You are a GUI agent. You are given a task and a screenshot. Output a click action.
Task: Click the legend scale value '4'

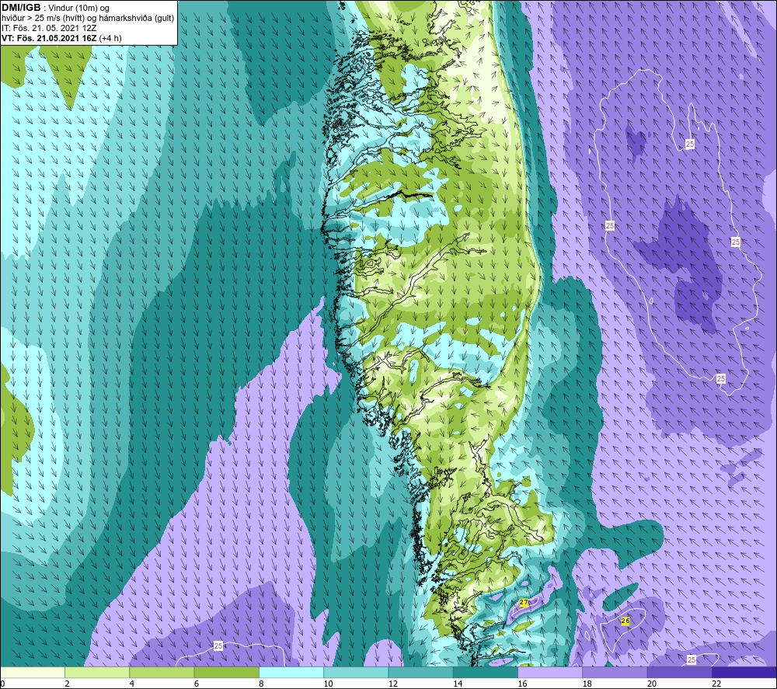[x=132, y=684]
